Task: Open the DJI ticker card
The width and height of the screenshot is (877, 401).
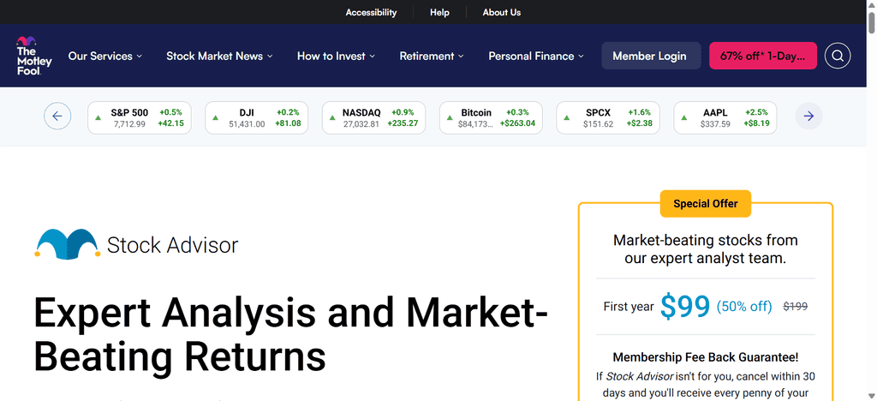Action: 257,118
